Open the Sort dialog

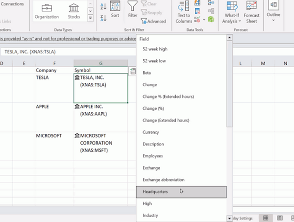(x=115, y=9)
